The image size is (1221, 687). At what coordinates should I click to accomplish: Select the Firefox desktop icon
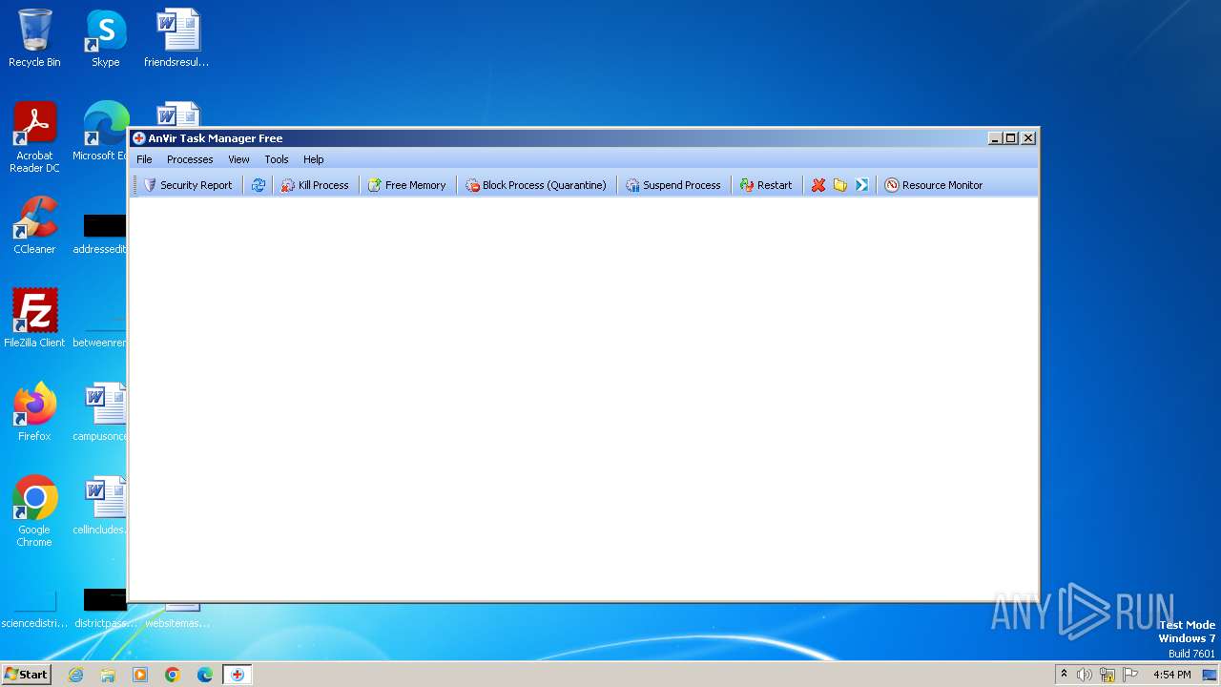click(34, 411)
